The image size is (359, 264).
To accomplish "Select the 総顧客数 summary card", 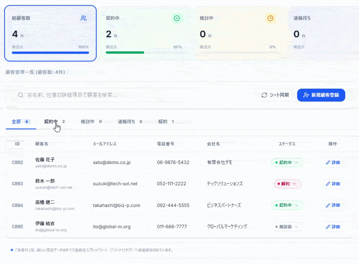I will click(x=50, y=34).
